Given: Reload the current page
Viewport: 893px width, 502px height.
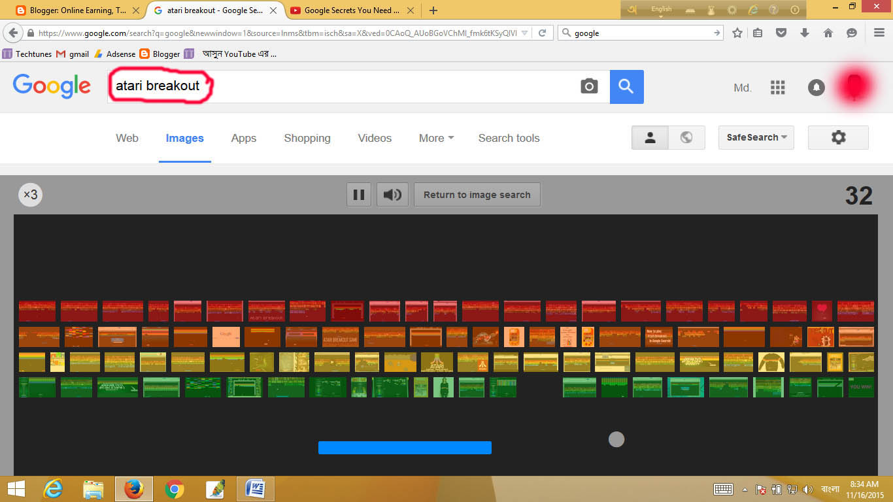Looking at the screenshot, I should (542, 33).
